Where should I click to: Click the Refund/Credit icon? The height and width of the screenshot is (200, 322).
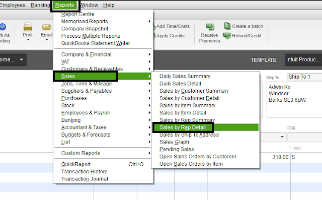227,36
